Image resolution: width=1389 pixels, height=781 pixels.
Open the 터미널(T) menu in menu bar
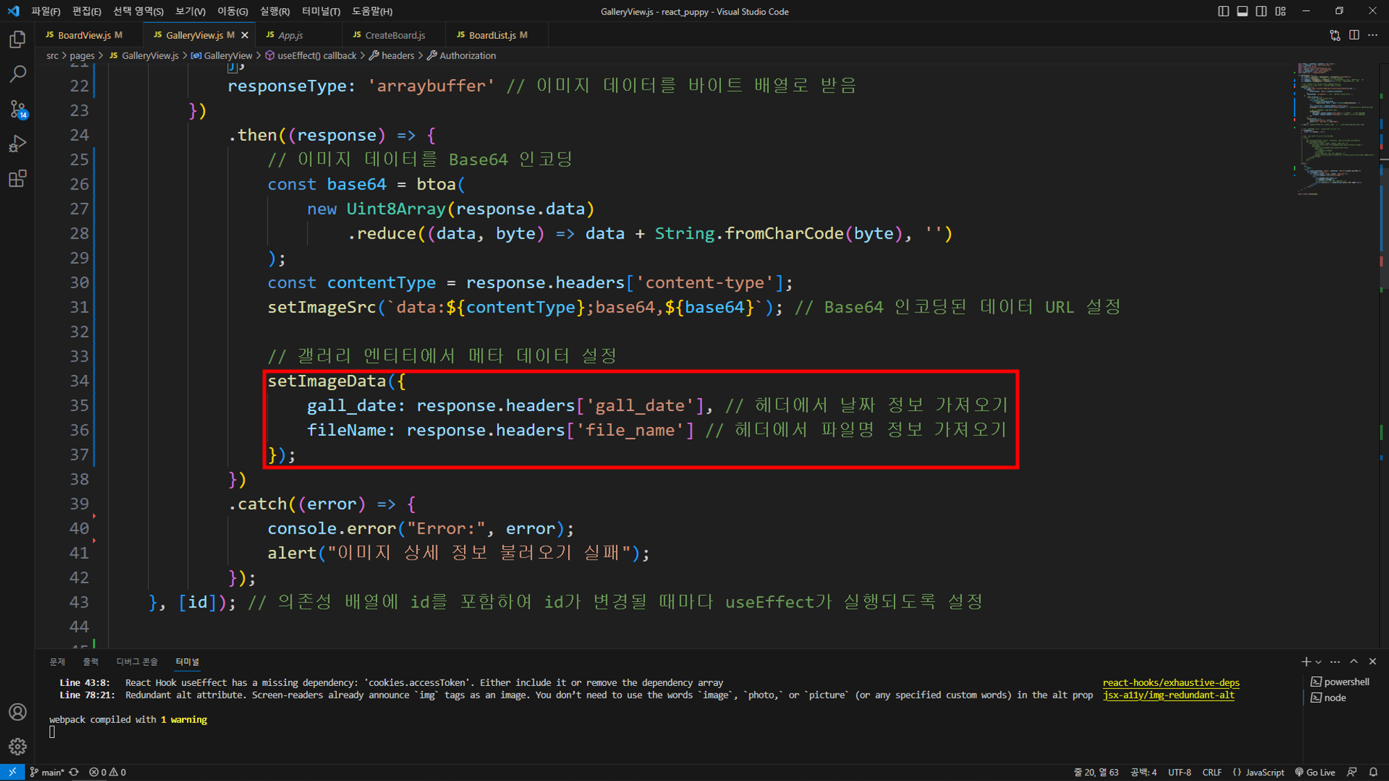321,11
